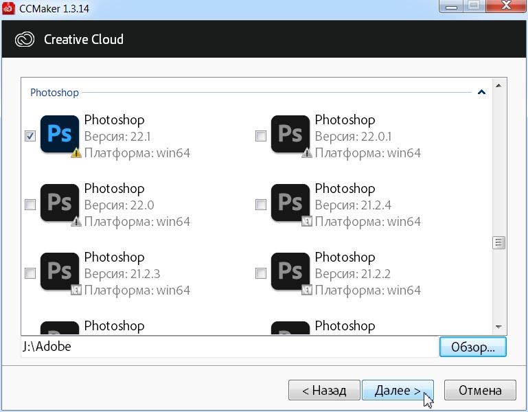Uncheck the Photoshop 22.1 checkbox
The height and width of the screenshot is (412, 528).
pos(30,136)
